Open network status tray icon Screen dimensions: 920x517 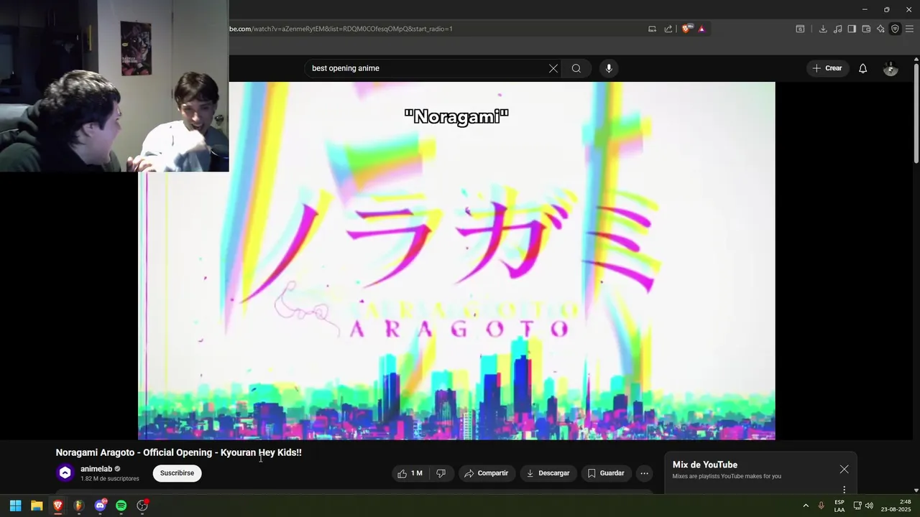point(857,506)
